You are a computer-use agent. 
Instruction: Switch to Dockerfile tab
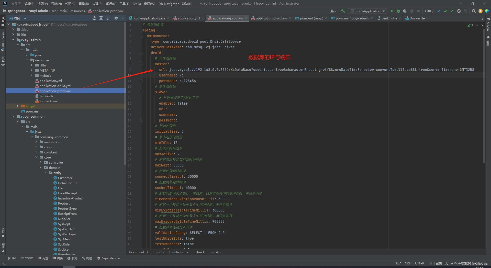coord(417,18)
